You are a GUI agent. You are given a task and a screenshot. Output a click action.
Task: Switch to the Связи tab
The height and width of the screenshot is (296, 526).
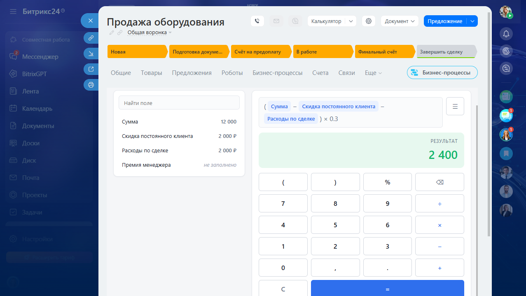click(x=347, y=72)
